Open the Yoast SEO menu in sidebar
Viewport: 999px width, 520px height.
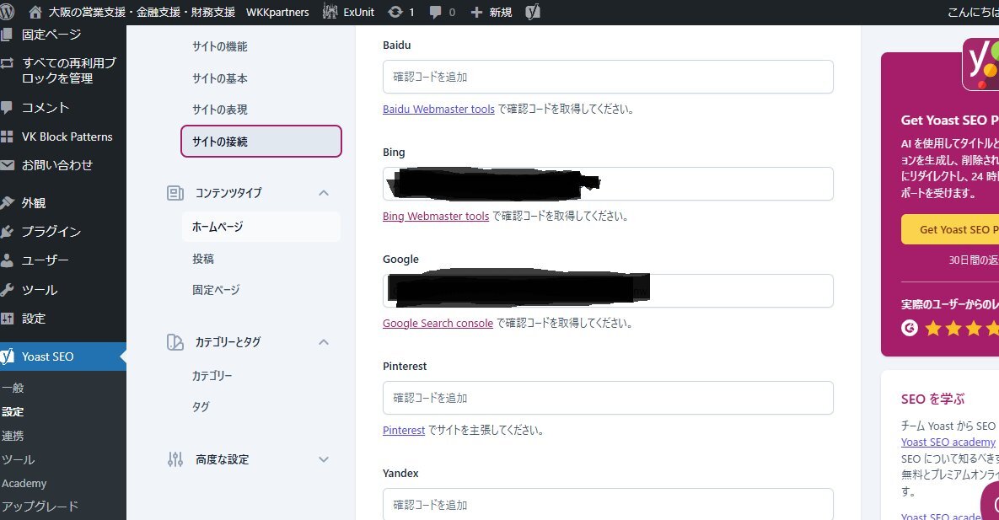(x=63, y=356)
